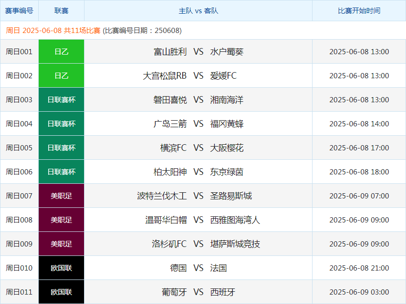
Task: Click the 日乙 league tag in row 周日002
Action: [61, 75]
